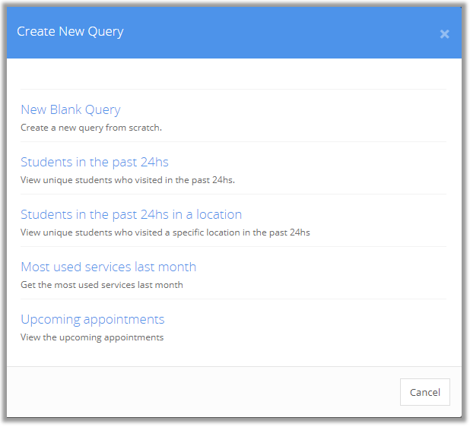470x427 pixels.
Task: Choose Students in the past 24hs in a location
Action: (131, 214)
